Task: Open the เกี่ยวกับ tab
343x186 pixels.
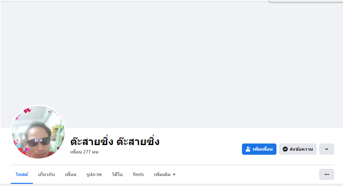Action: (x=46, y=174)
